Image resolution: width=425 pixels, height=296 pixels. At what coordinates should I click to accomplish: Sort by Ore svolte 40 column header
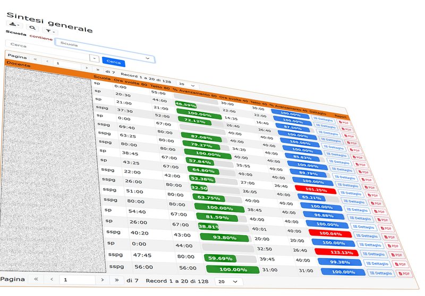(233, 98)
